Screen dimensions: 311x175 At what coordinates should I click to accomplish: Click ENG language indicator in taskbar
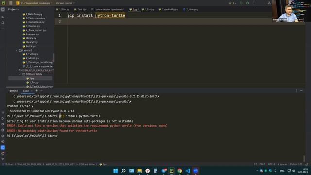point(282,171)
